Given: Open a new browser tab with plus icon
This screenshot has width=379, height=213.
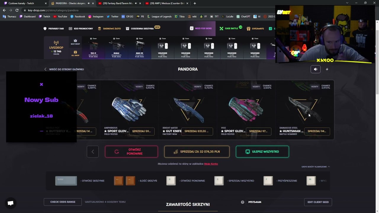Looking at the screenshot, I should pos(195,3).
